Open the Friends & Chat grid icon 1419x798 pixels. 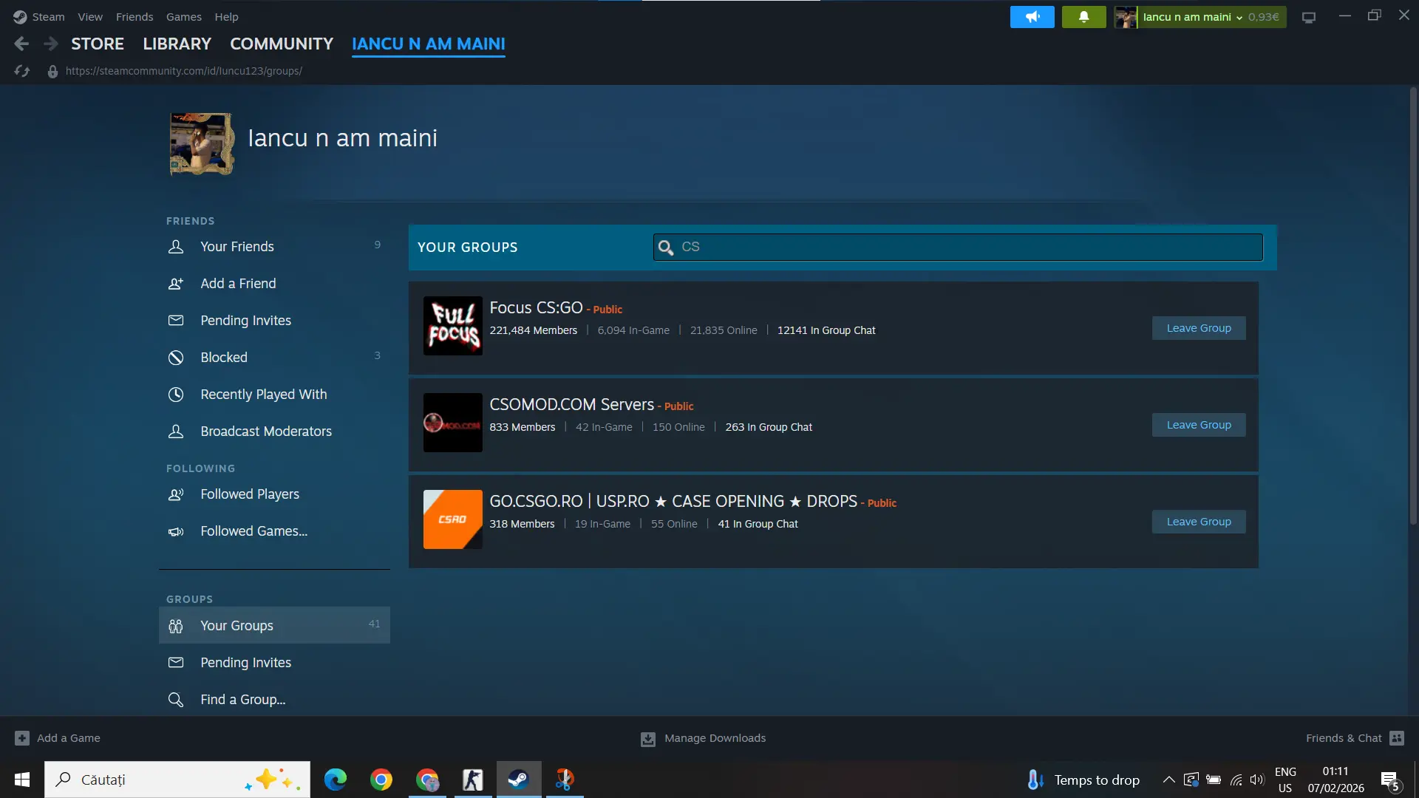pyautogui.click(x=1397, y=738)
